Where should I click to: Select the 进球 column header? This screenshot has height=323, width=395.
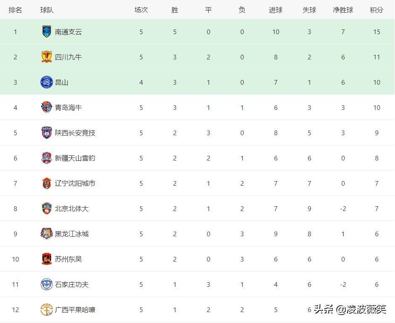click(x=276, y=10)
